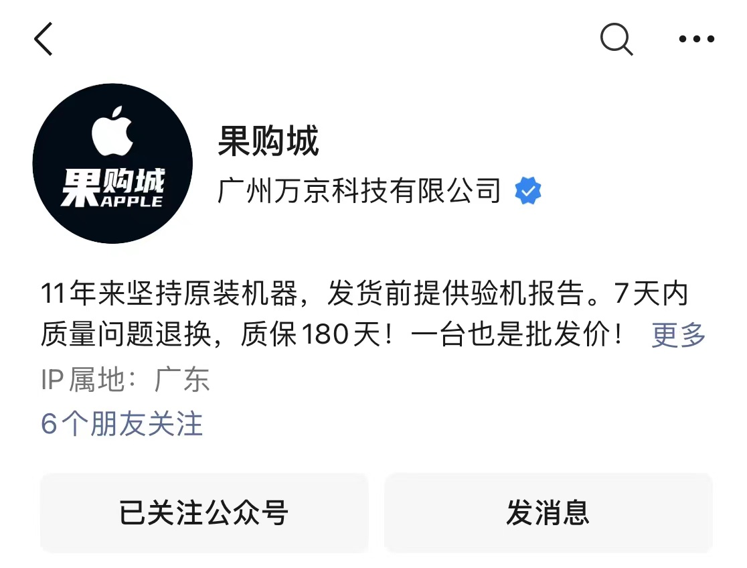The width and height of the screenshot is (747, 568).
Task: Tap the account name 果购城 title
Action: pos(268,141)
